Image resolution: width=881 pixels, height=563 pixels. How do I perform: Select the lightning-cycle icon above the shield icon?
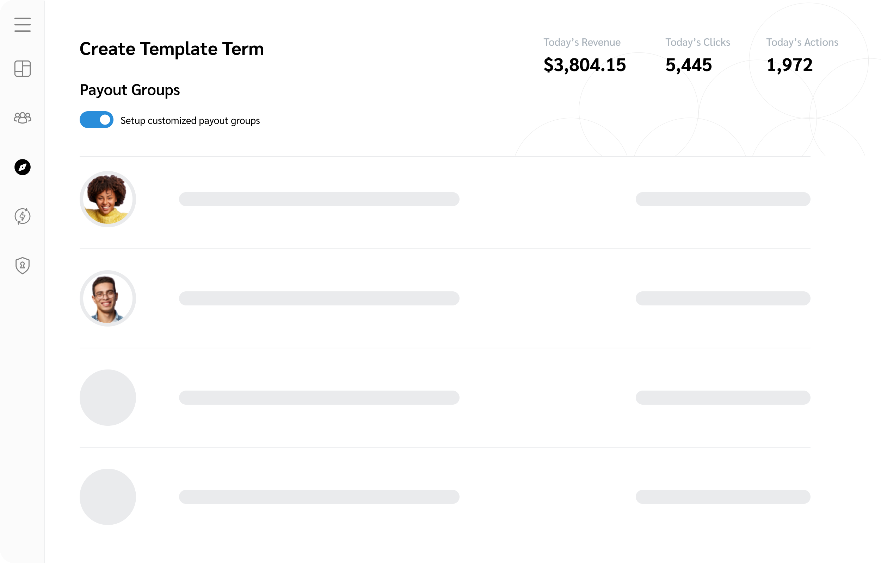[22, 216]
